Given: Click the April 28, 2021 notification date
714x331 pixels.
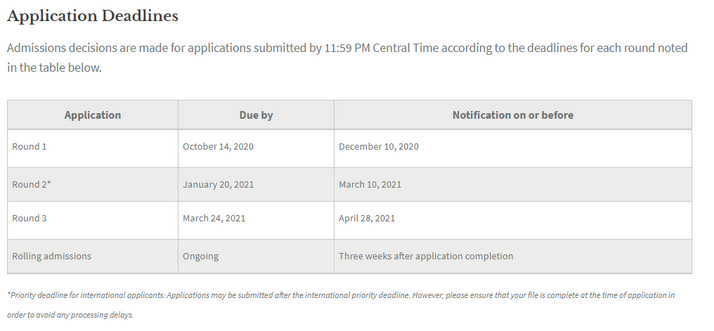Looking at the screenshot, I should (366, 219).
